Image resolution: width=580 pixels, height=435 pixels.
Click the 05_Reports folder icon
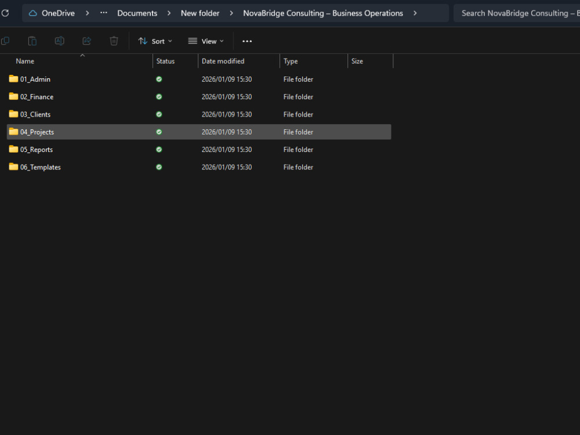(x=14, y=149)
